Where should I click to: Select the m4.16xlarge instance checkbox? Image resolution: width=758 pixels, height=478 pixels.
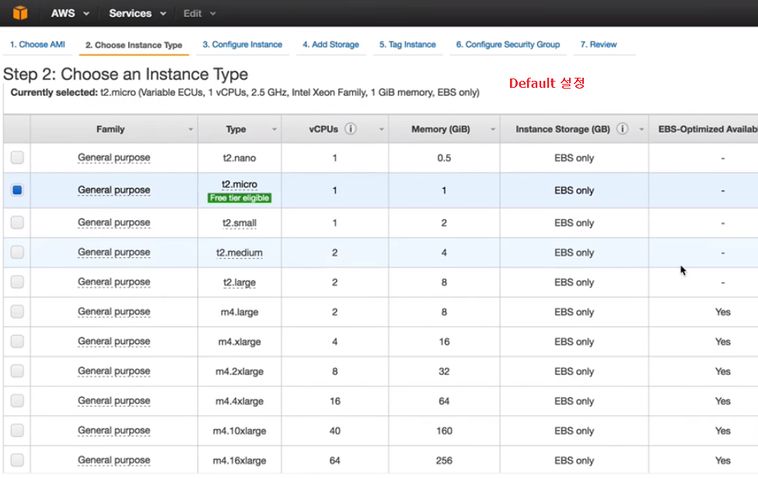click(x=17, y=460)
